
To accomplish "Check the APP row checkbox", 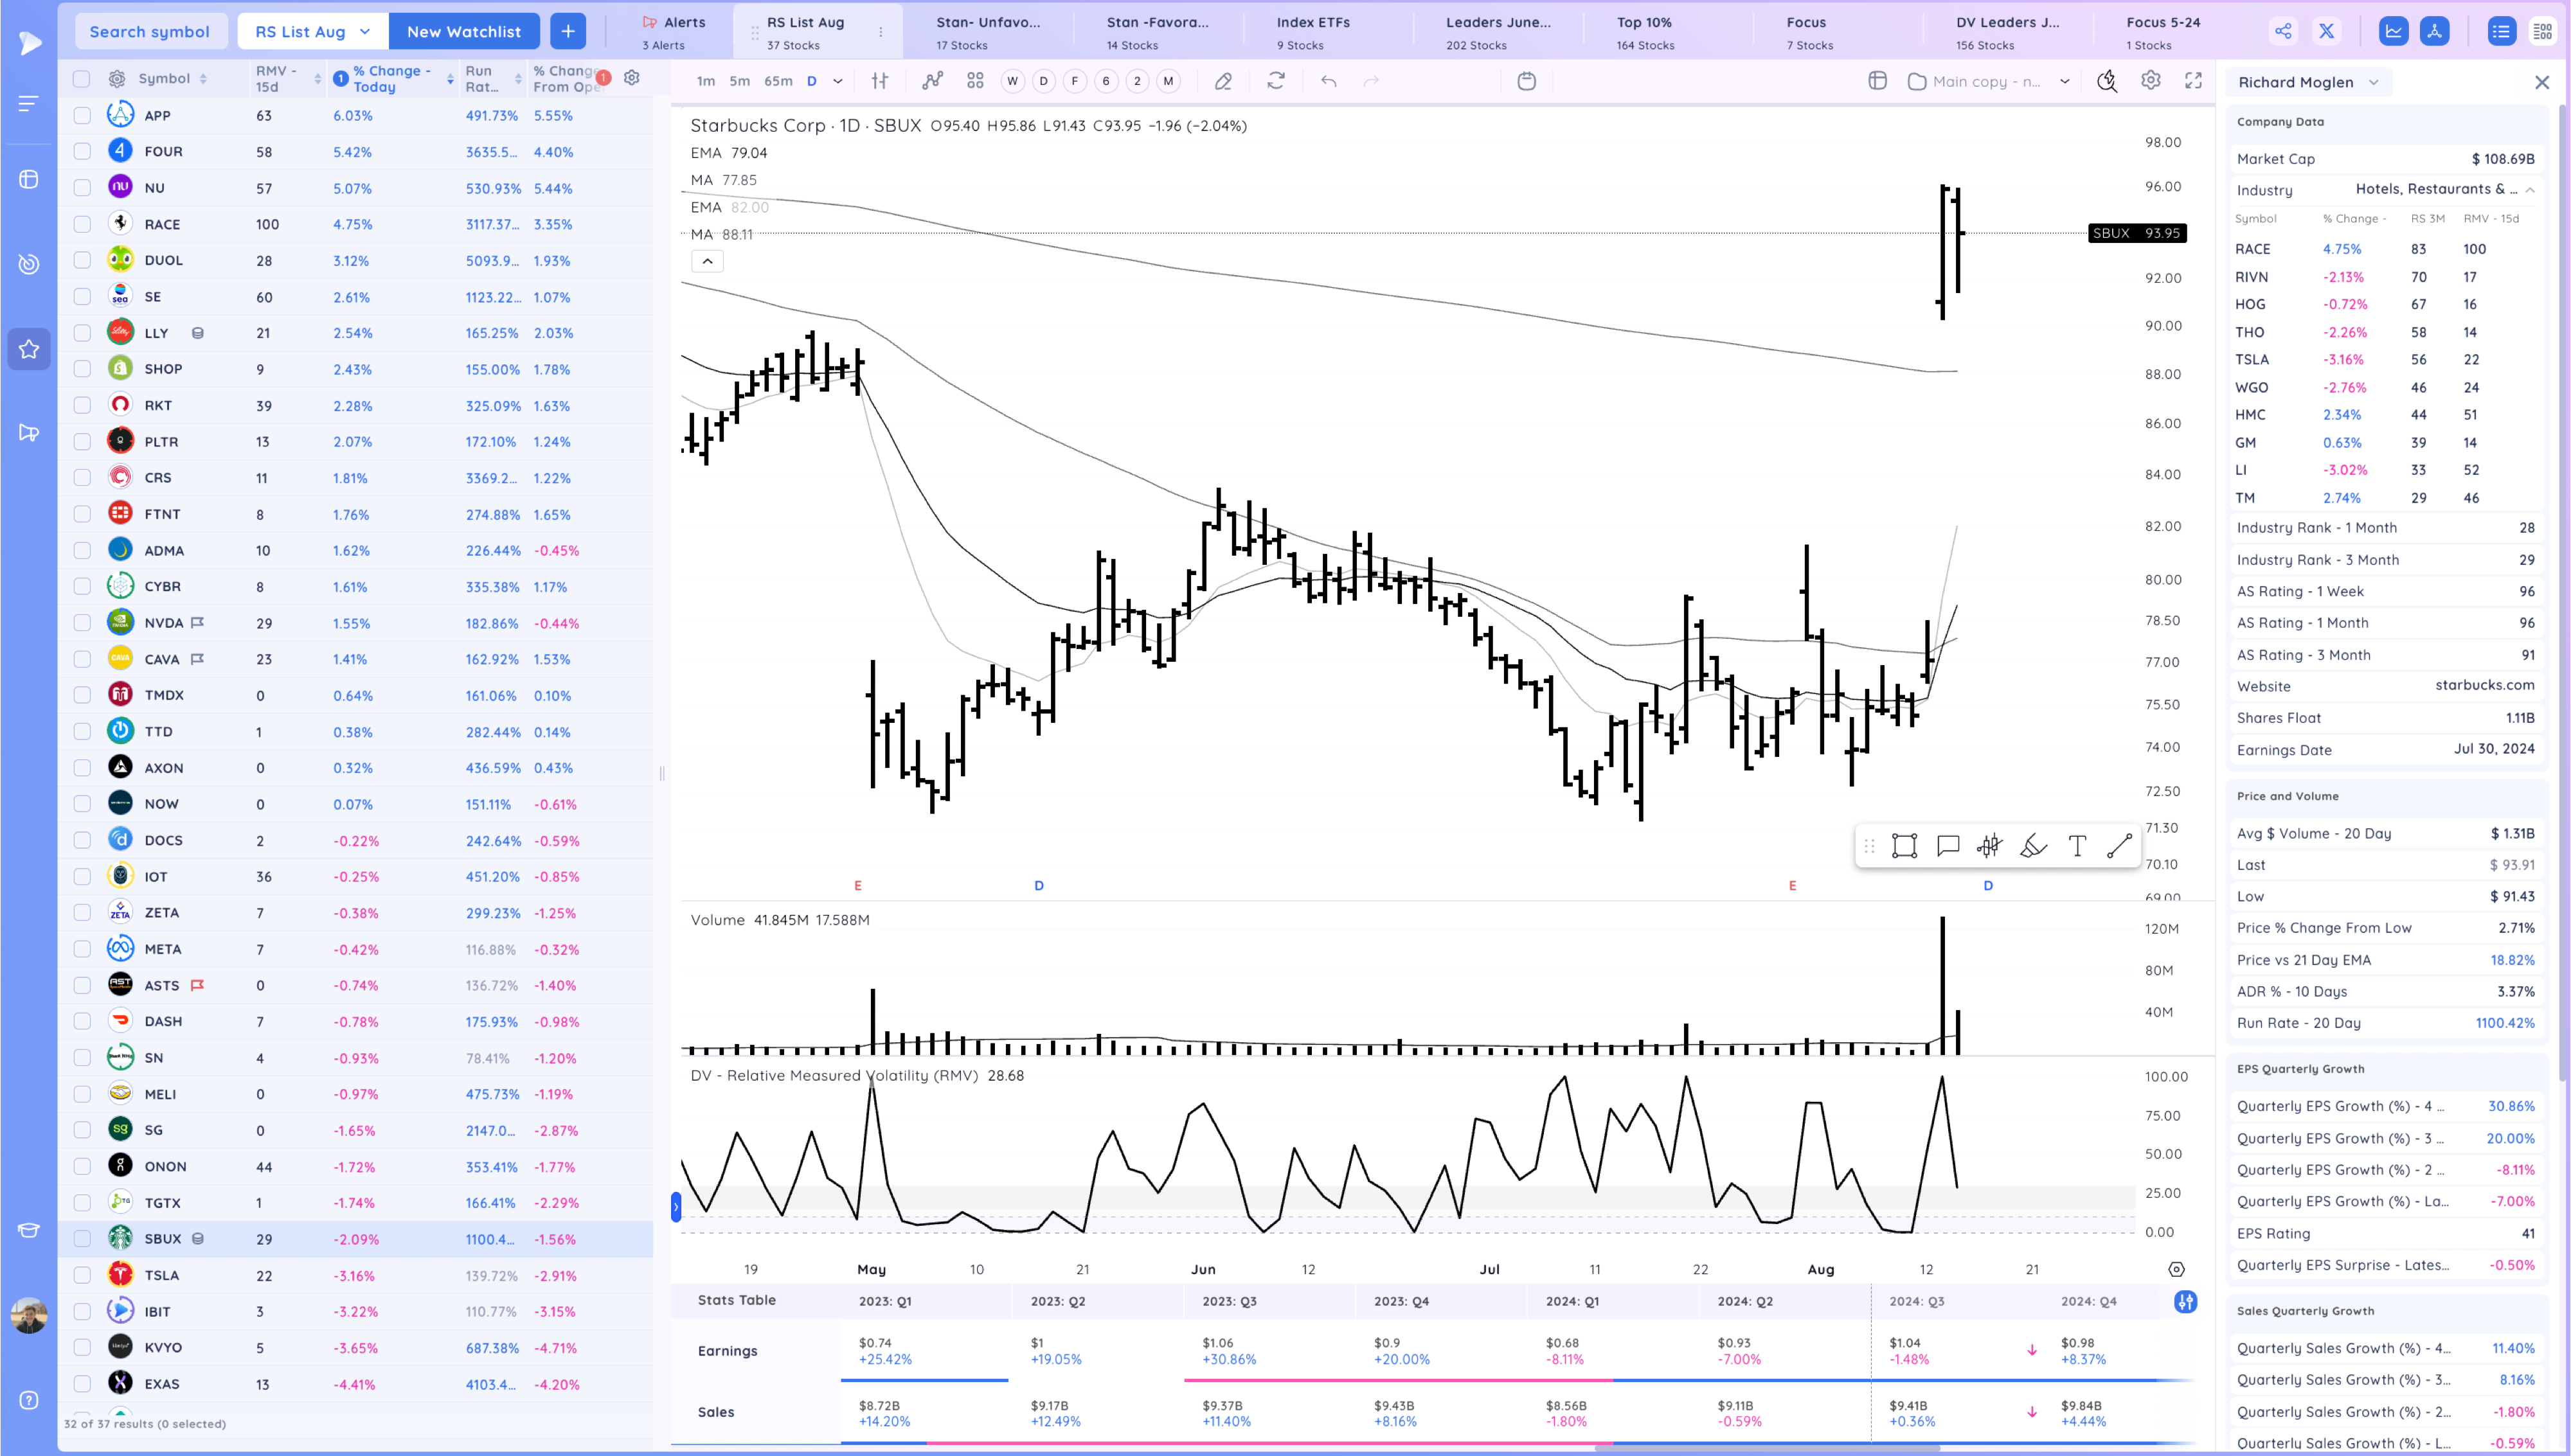I will [82, 116].
